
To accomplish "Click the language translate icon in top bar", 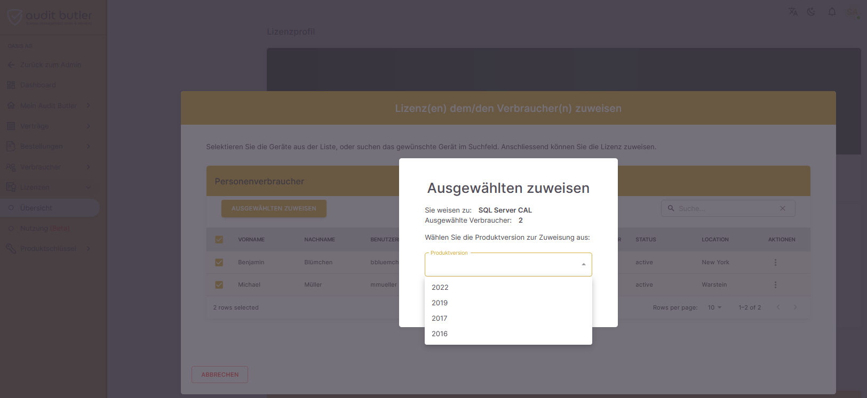I will (x=793, y=12).
